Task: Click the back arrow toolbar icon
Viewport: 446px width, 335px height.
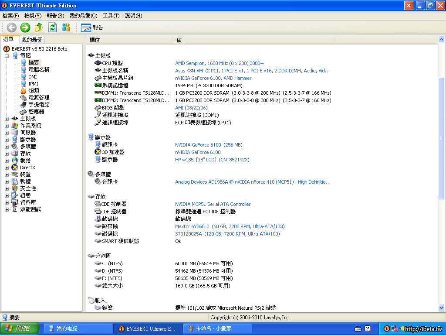Action: click(x=12, y=27)
